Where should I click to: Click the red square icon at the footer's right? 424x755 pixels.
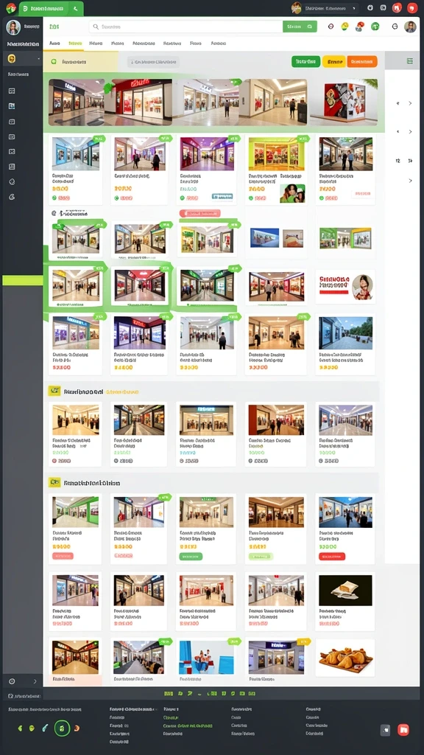point(403,730)
